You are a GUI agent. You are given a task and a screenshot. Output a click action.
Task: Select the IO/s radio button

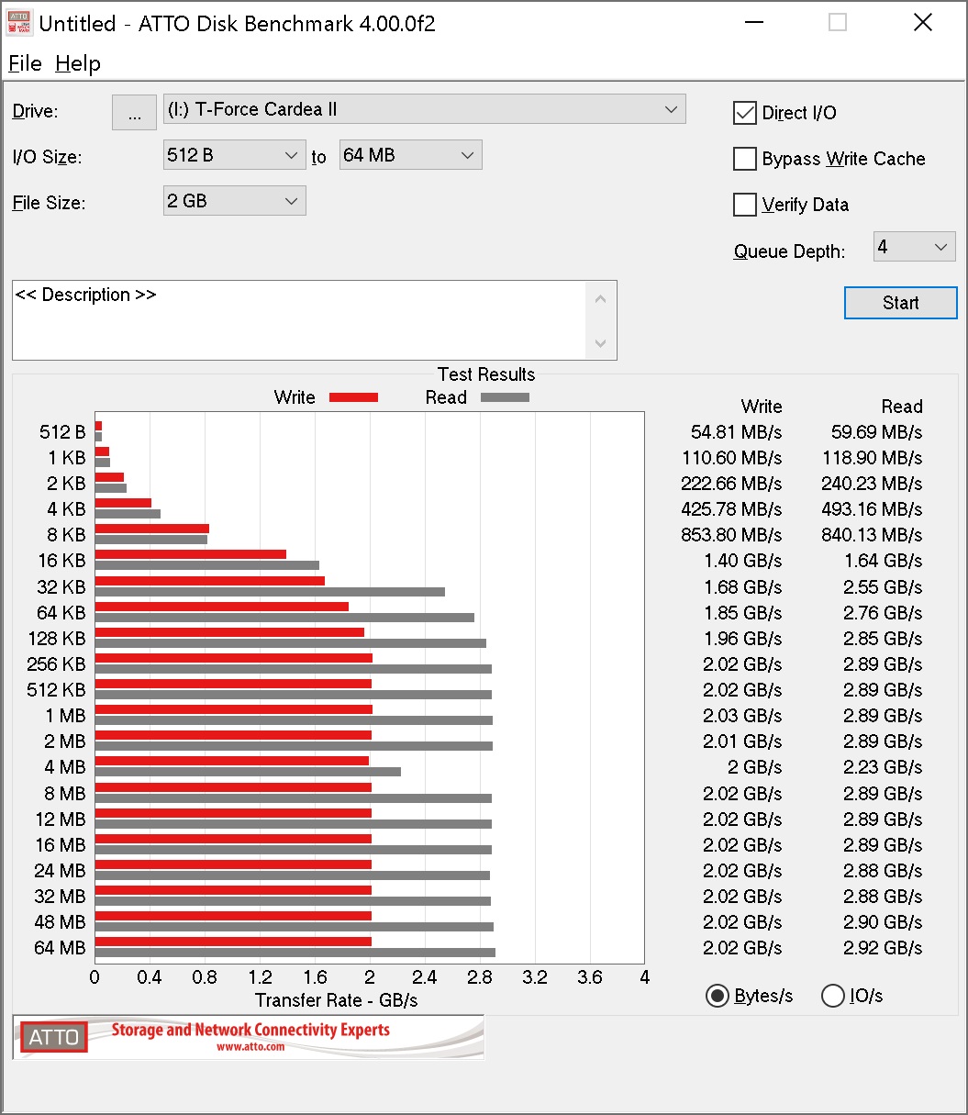point(832,996)
